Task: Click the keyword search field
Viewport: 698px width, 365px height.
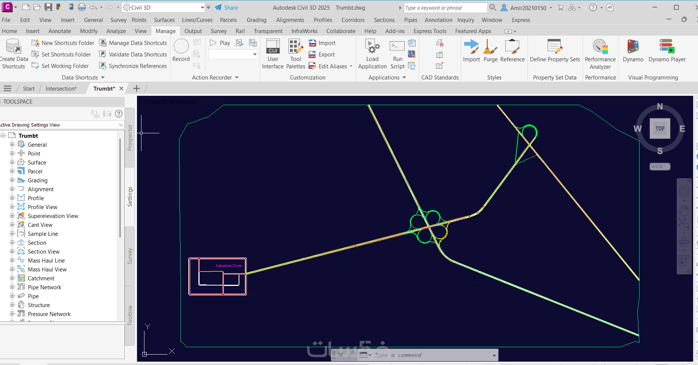Action: pyautogui.click(x=445, y=7)
